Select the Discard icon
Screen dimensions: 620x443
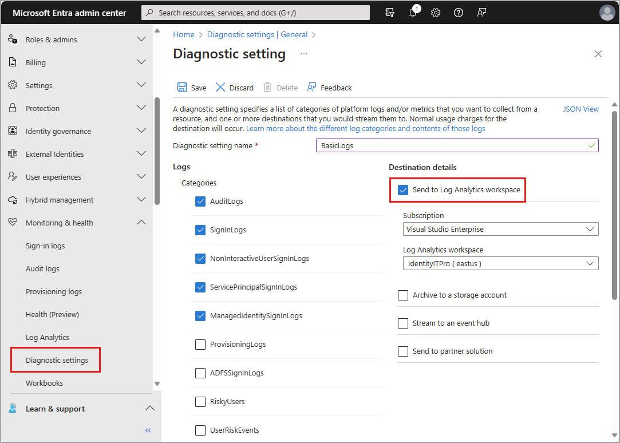coord(220,87)
